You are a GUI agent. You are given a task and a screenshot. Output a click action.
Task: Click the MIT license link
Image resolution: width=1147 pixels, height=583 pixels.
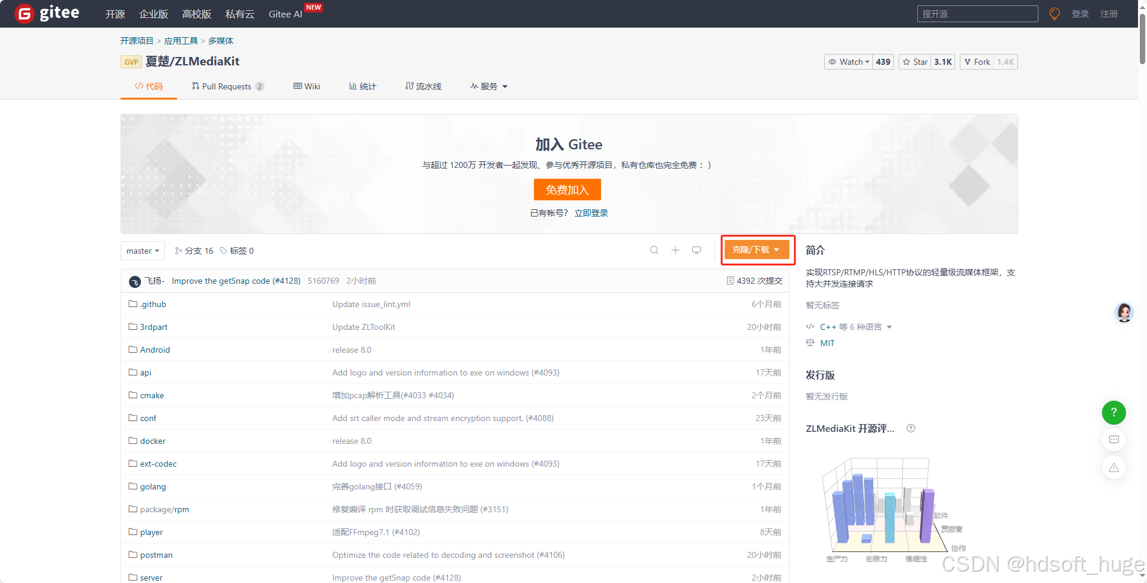pyautogui.click(x=827, y=343)
